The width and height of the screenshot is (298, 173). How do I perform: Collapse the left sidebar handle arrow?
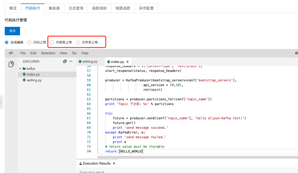tap(1, 102)
